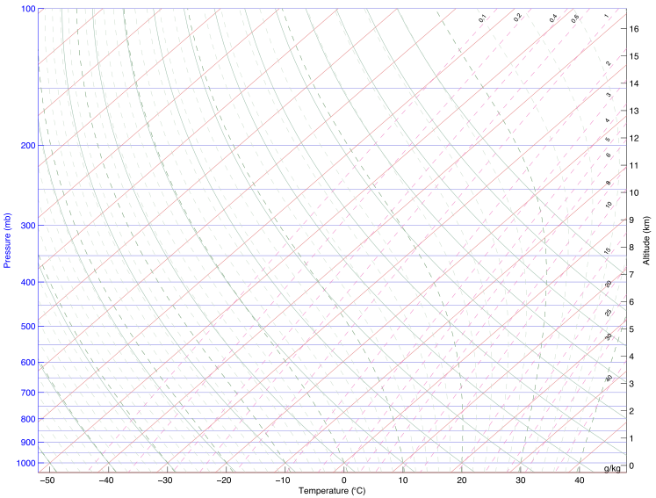Pick the 9 km altitude tick label

click(631, 220)
